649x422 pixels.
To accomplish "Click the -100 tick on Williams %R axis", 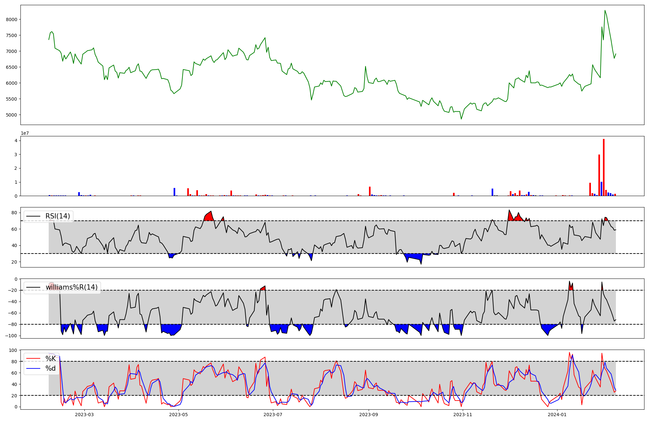I will click(x=12, y=336).
